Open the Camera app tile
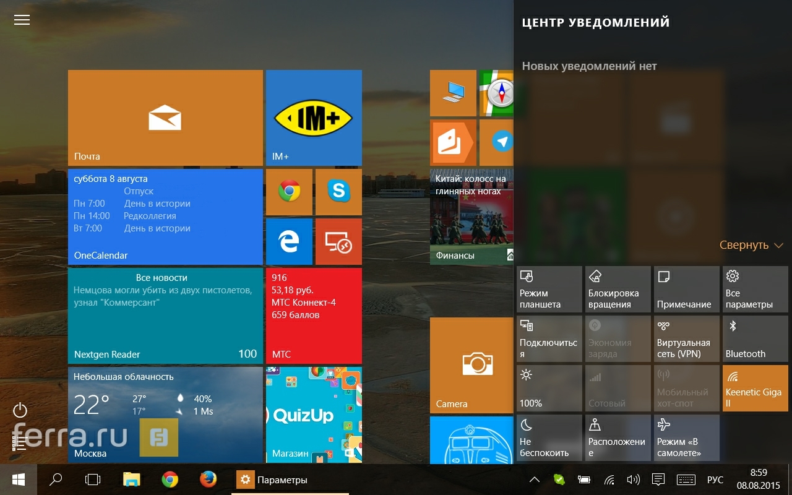The width and height of the screenshot is (792, 495). click(471, 365)
